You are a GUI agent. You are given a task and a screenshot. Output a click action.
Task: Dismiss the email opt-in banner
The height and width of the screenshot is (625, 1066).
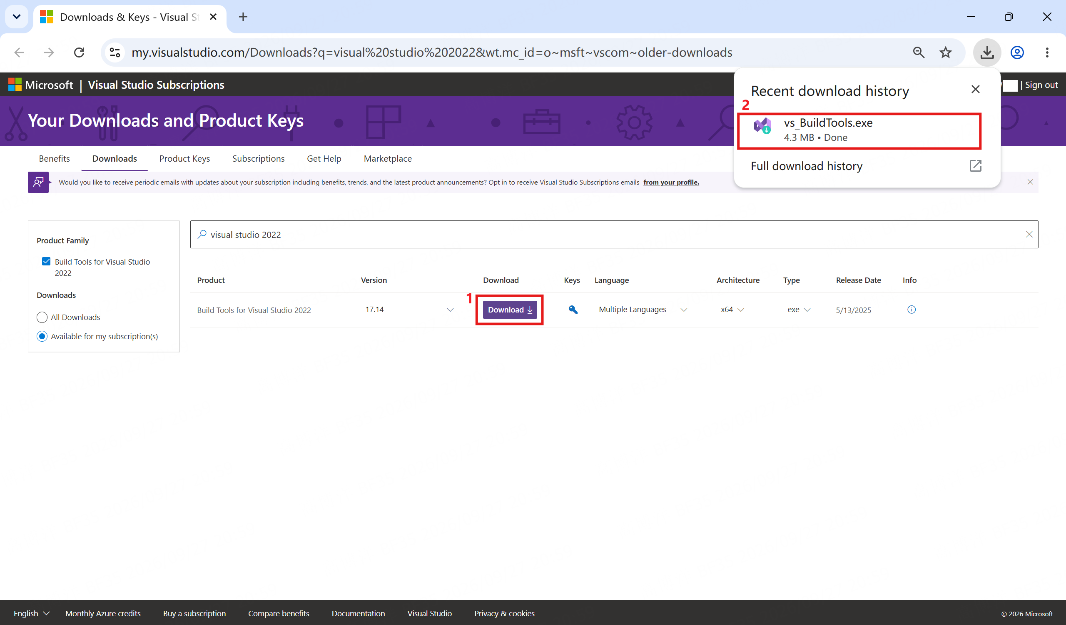1030,182
